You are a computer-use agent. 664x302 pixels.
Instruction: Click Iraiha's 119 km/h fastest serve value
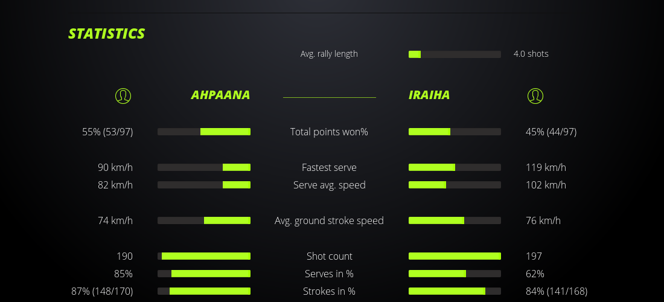click(546, 167)
